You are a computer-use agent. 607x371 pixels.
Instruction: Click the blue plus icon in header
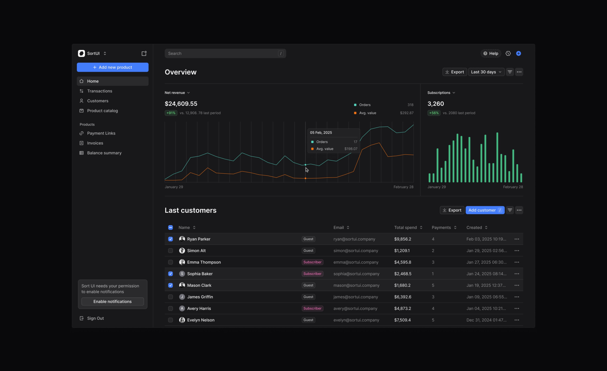pos(519,53)
